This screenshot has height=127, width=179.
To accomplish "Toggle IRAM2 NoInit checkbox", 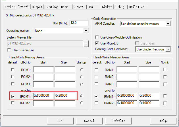I will (x=165, y=103).
